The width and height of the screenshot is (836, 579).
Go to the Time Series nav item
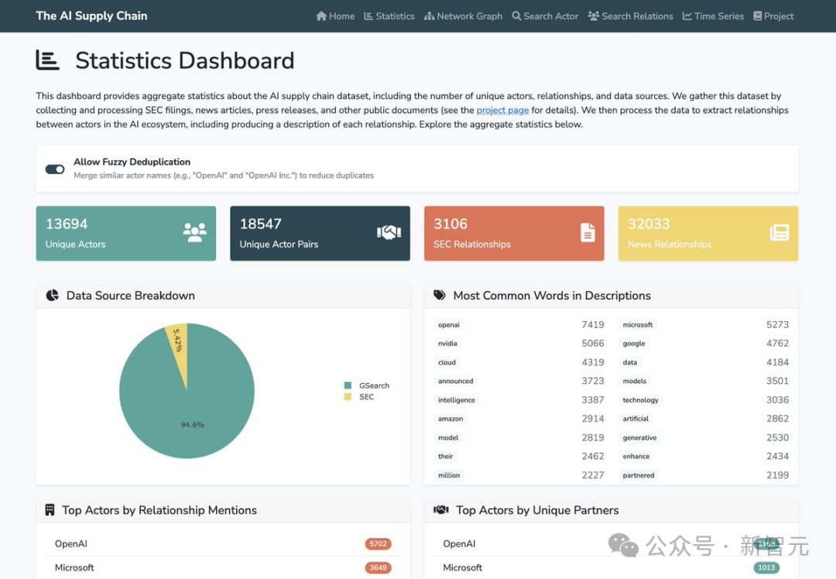pos(713,16)
